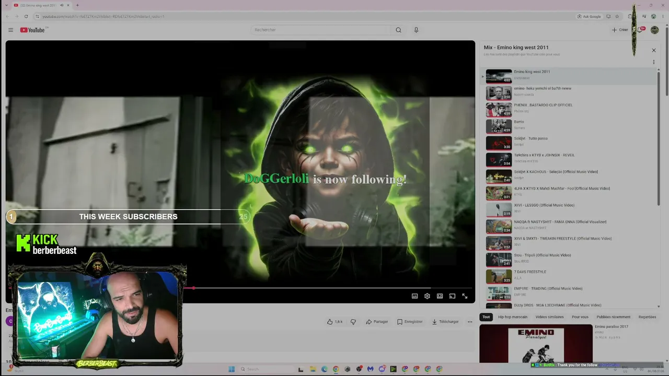Enter fullscreen video mode
Image resolution: width=669 pixels, height=376 pixels.
[x=465, y=296]
